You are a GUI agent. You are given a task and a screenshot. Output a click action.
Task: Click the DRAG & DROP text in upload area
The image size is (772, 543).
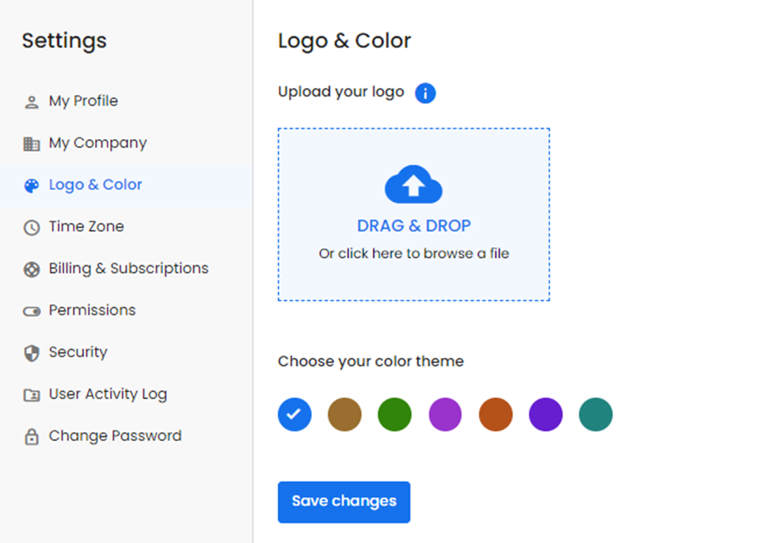[413, 226]
